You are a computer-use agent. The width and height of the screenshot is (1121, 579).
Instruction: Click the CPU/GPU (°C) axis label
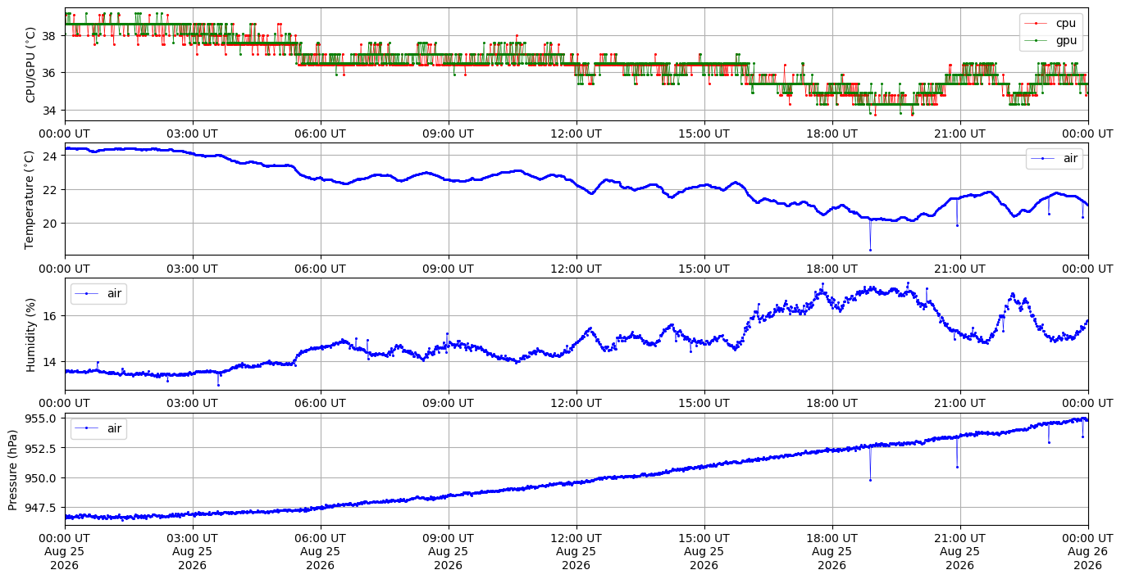coord(30,65)
